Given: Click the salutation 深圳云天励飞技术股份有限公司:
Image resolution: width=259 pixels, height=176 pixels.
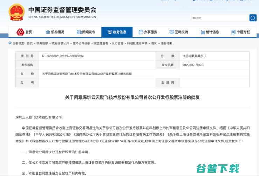Looking at the screenshot, I should [x=39, y=117].
